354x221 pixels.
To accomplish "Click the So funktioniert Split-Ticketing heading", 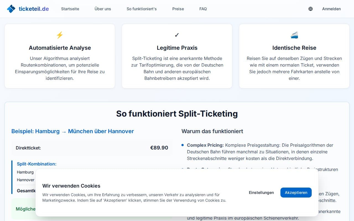I will [x=177, y=114].
